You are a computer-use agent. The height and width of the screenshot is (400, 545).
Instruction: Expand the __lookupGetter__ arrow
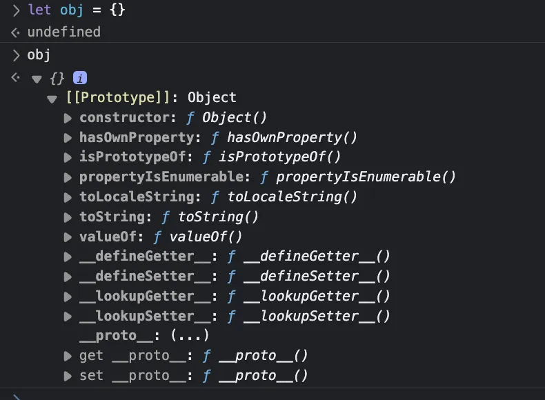tap(68, 297)
